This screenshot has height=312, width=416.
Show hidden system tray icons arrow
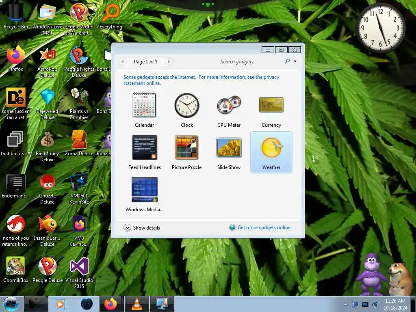pyautogui.click(x=345, y=304)
